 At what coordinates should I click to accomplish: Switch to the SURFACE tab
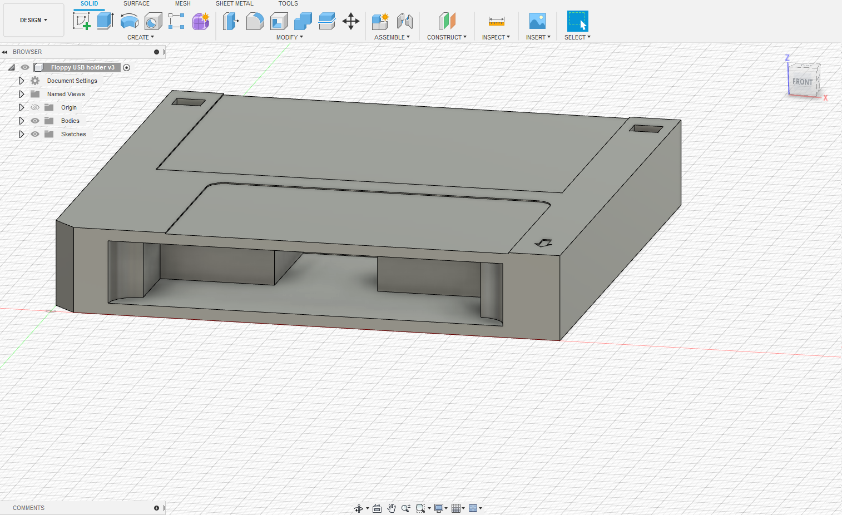pyautogui.click(x=136, y=3)
